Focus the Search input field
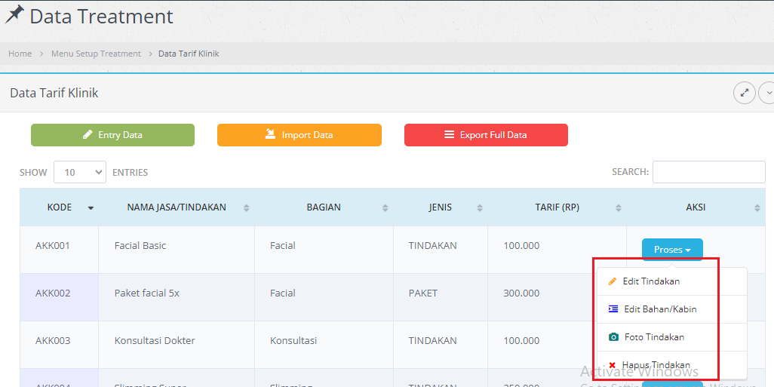774x387 pixels. point(709,172)
